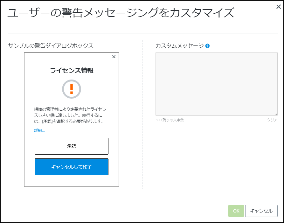
Task: Click the キャンセル button at the bottom right
Action: click(261, 211)
